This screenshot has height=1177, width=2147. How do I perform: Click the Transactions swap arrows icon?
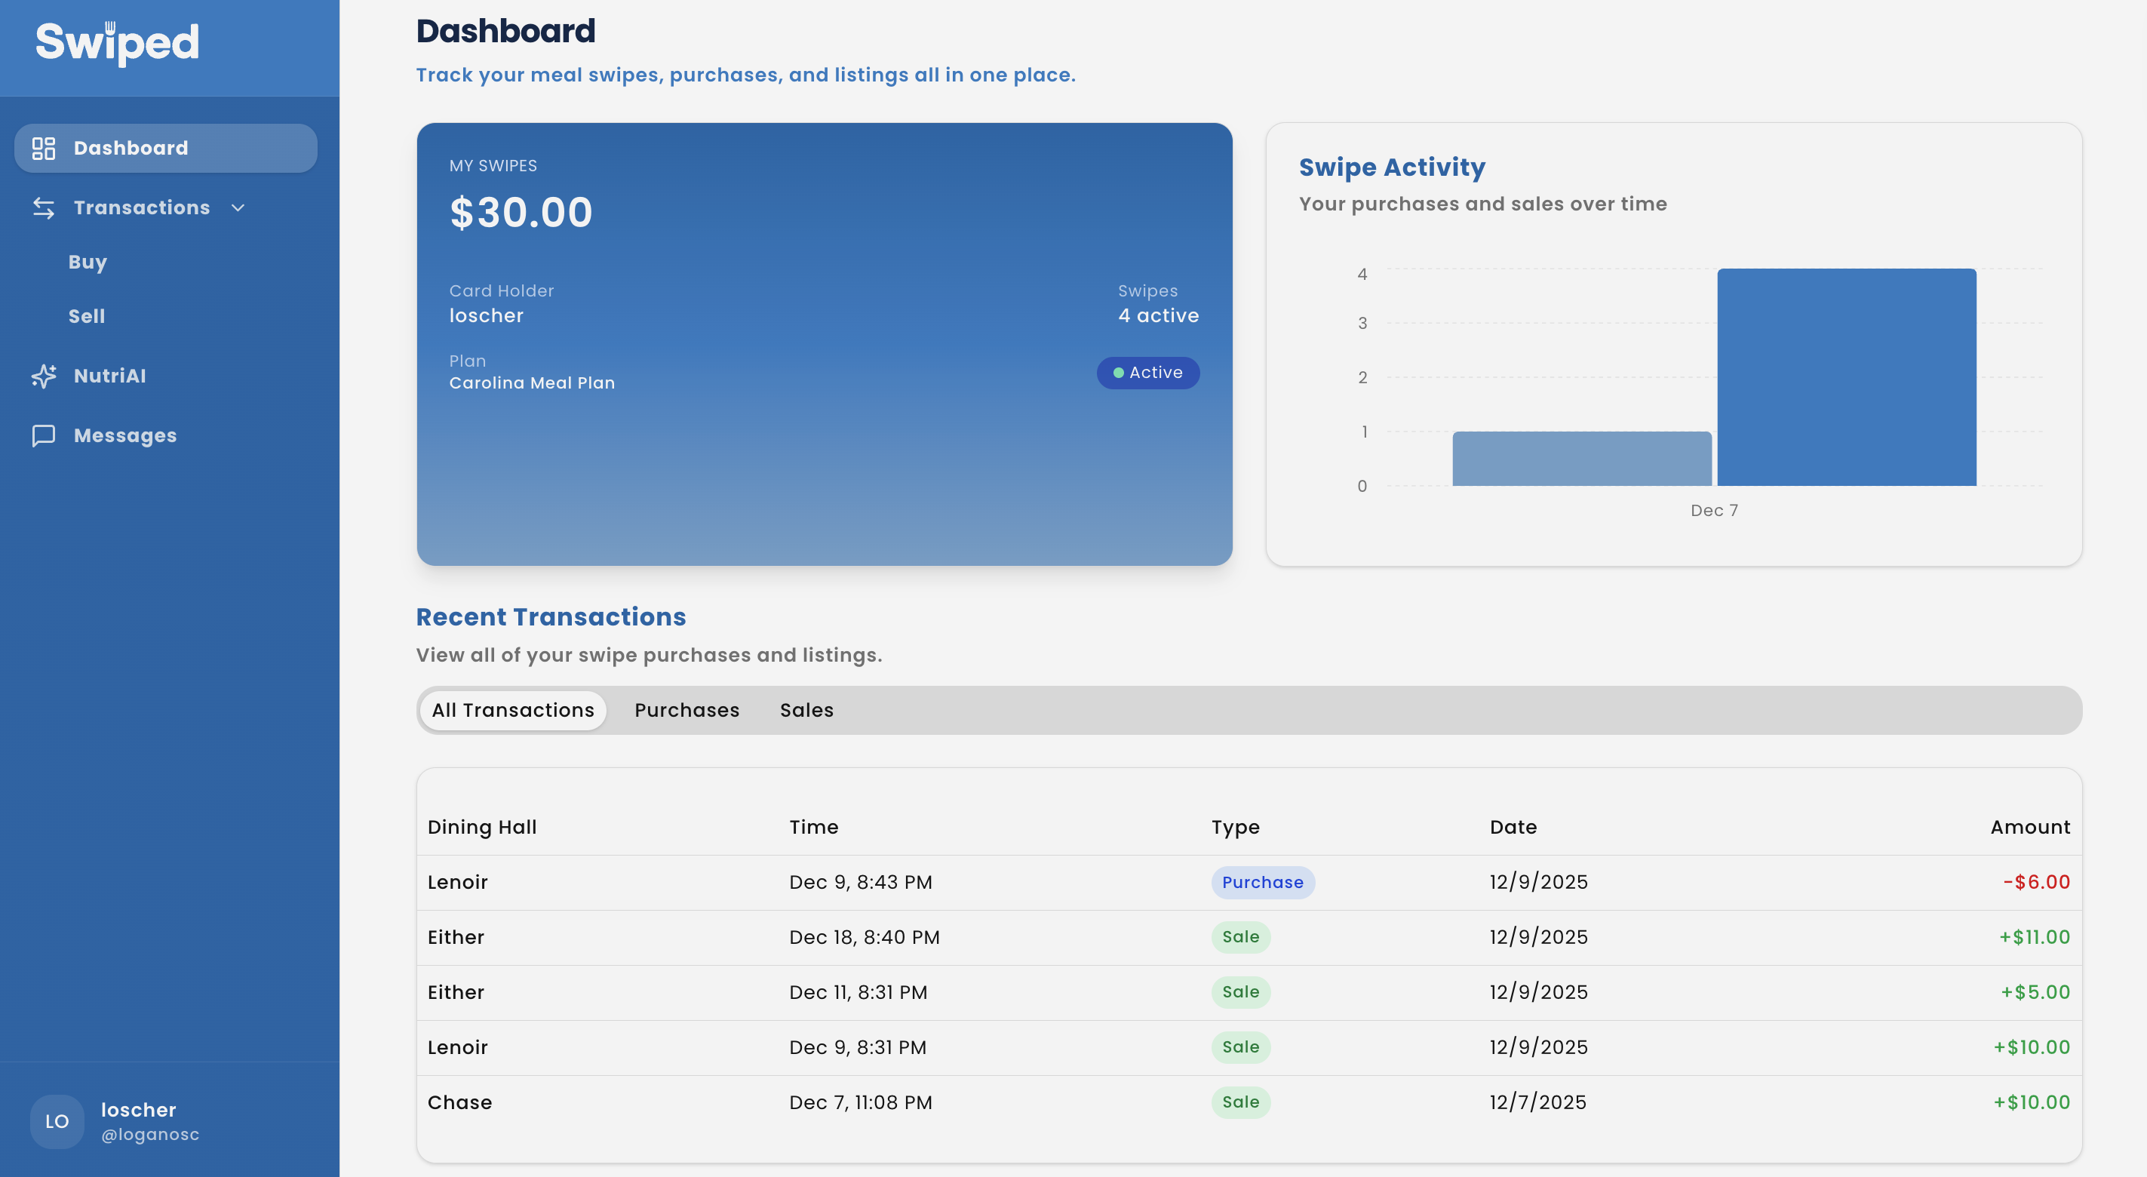point(43,207)
